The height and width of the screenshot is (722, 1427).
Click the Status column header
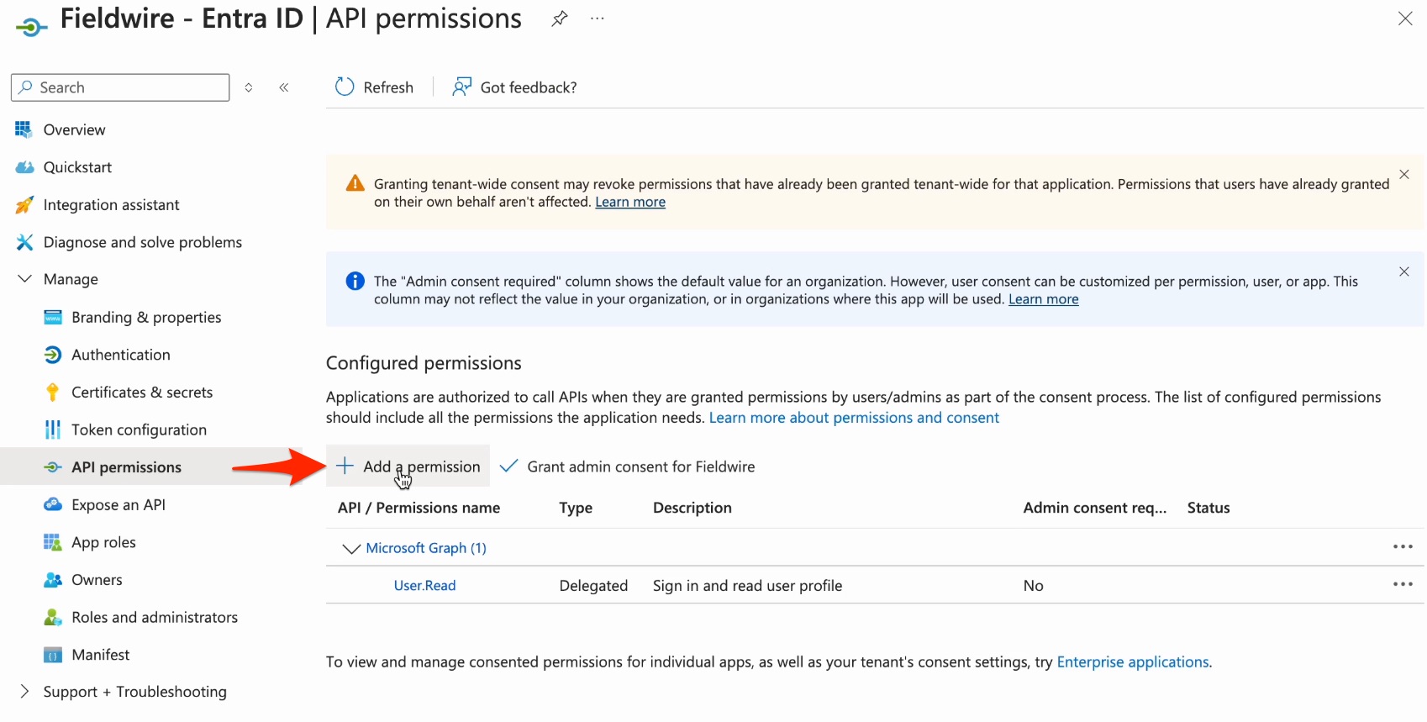1208,508
